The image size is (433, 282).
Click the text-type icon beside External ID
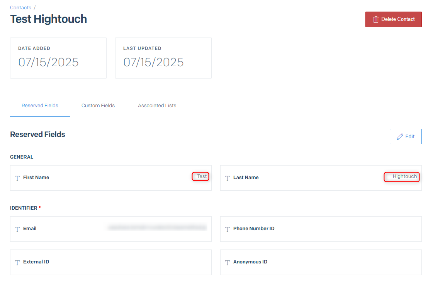[x=17, y=262]
